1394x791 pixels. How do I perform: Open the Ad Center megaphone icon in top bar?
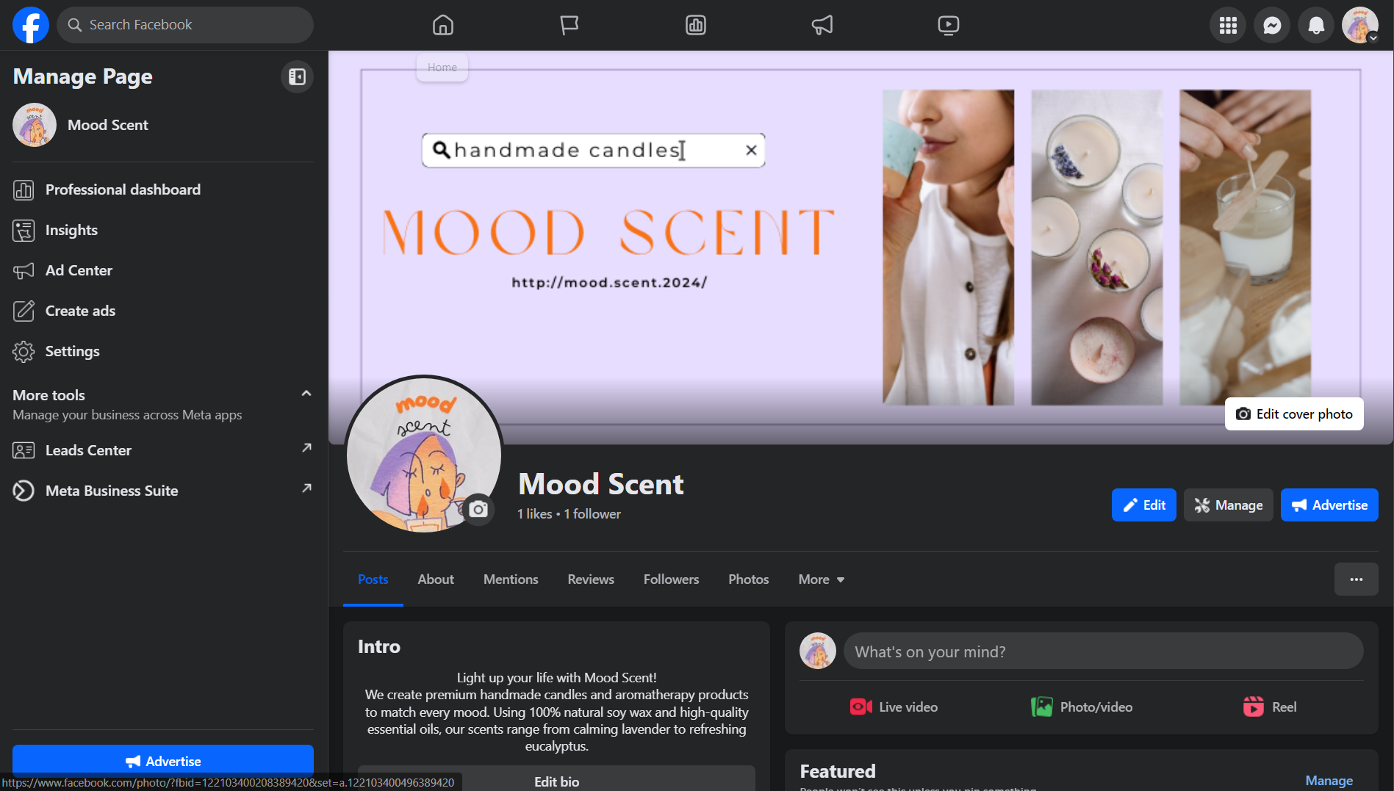click(x=822, y=25)
